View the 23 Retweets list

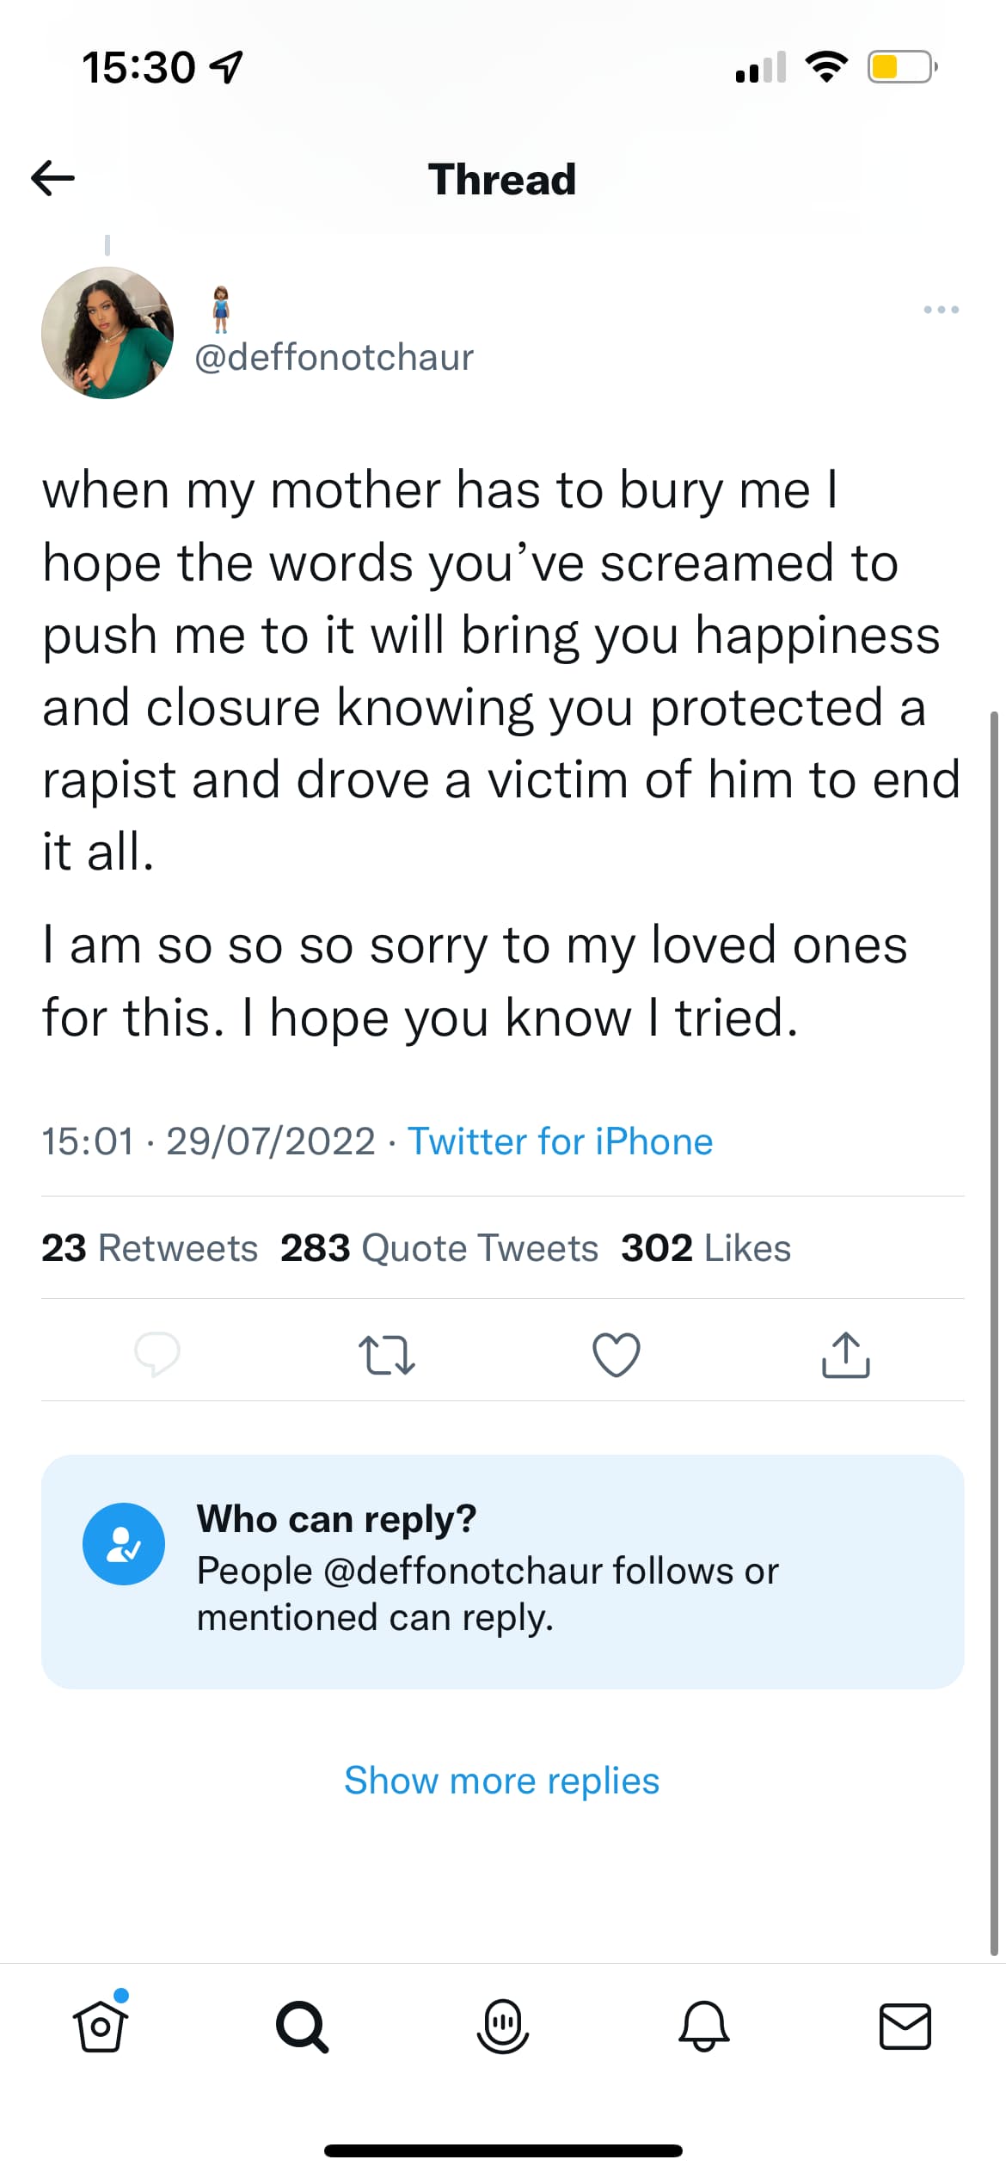tap(150, 1248)
